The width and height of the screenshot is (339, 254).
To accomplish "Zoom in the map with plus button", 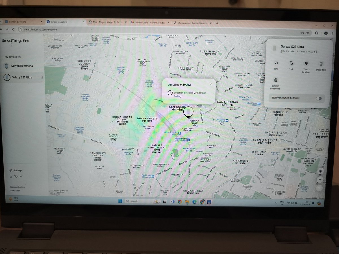I will point(320,180).
